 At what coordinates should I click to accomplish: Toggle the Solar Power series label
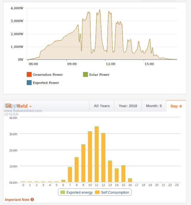tap(99, 75)
